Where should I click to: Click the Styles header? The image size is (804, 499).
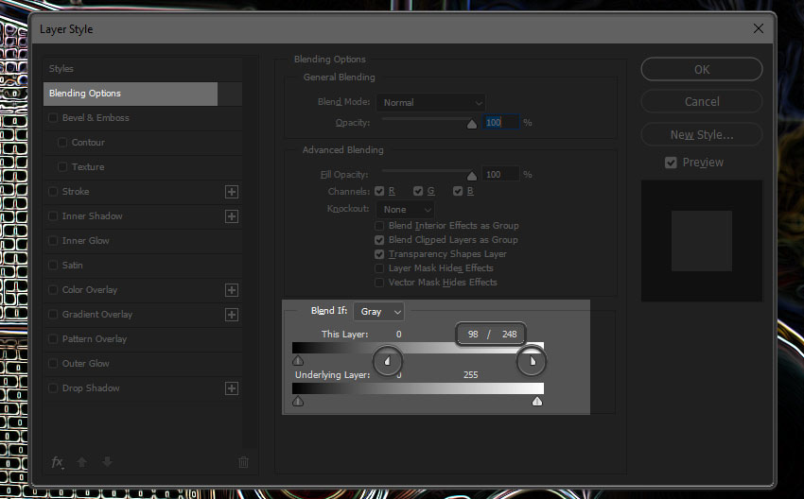pos(61,69)
